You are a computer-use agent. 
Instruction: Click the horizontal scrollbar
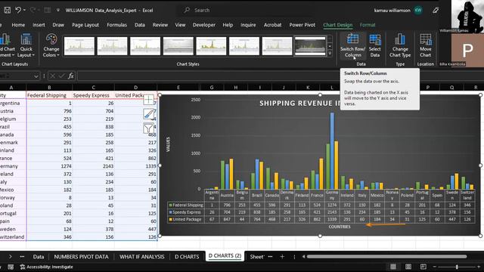click(386, 257)
